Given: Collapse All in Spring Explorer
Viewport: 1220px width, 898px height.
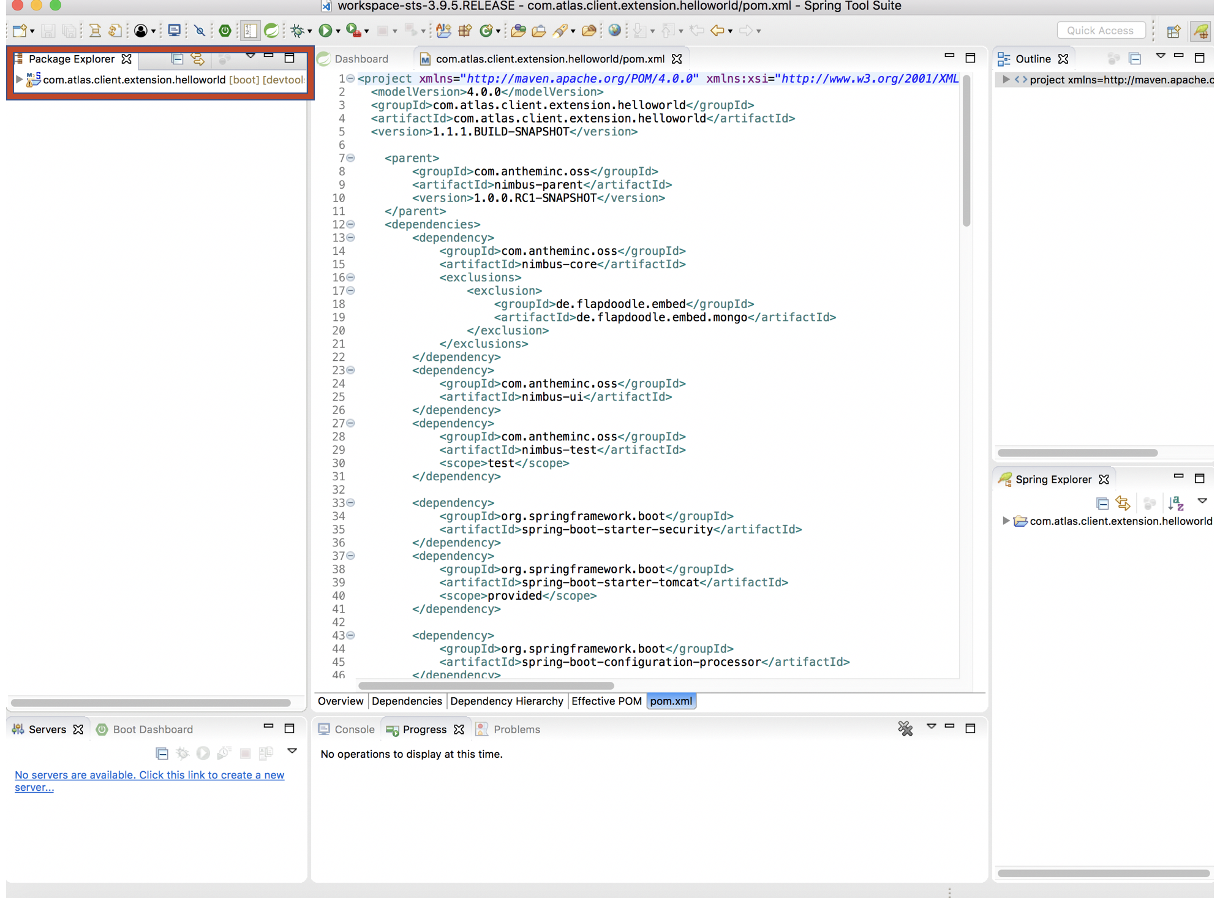Looking at the screenshot, I should pyautogui.click(x=1102, y=504).
